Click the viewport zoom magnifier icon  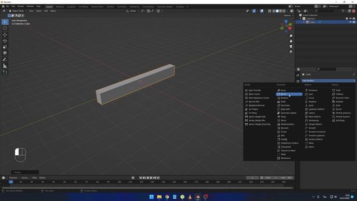(291, 36)
